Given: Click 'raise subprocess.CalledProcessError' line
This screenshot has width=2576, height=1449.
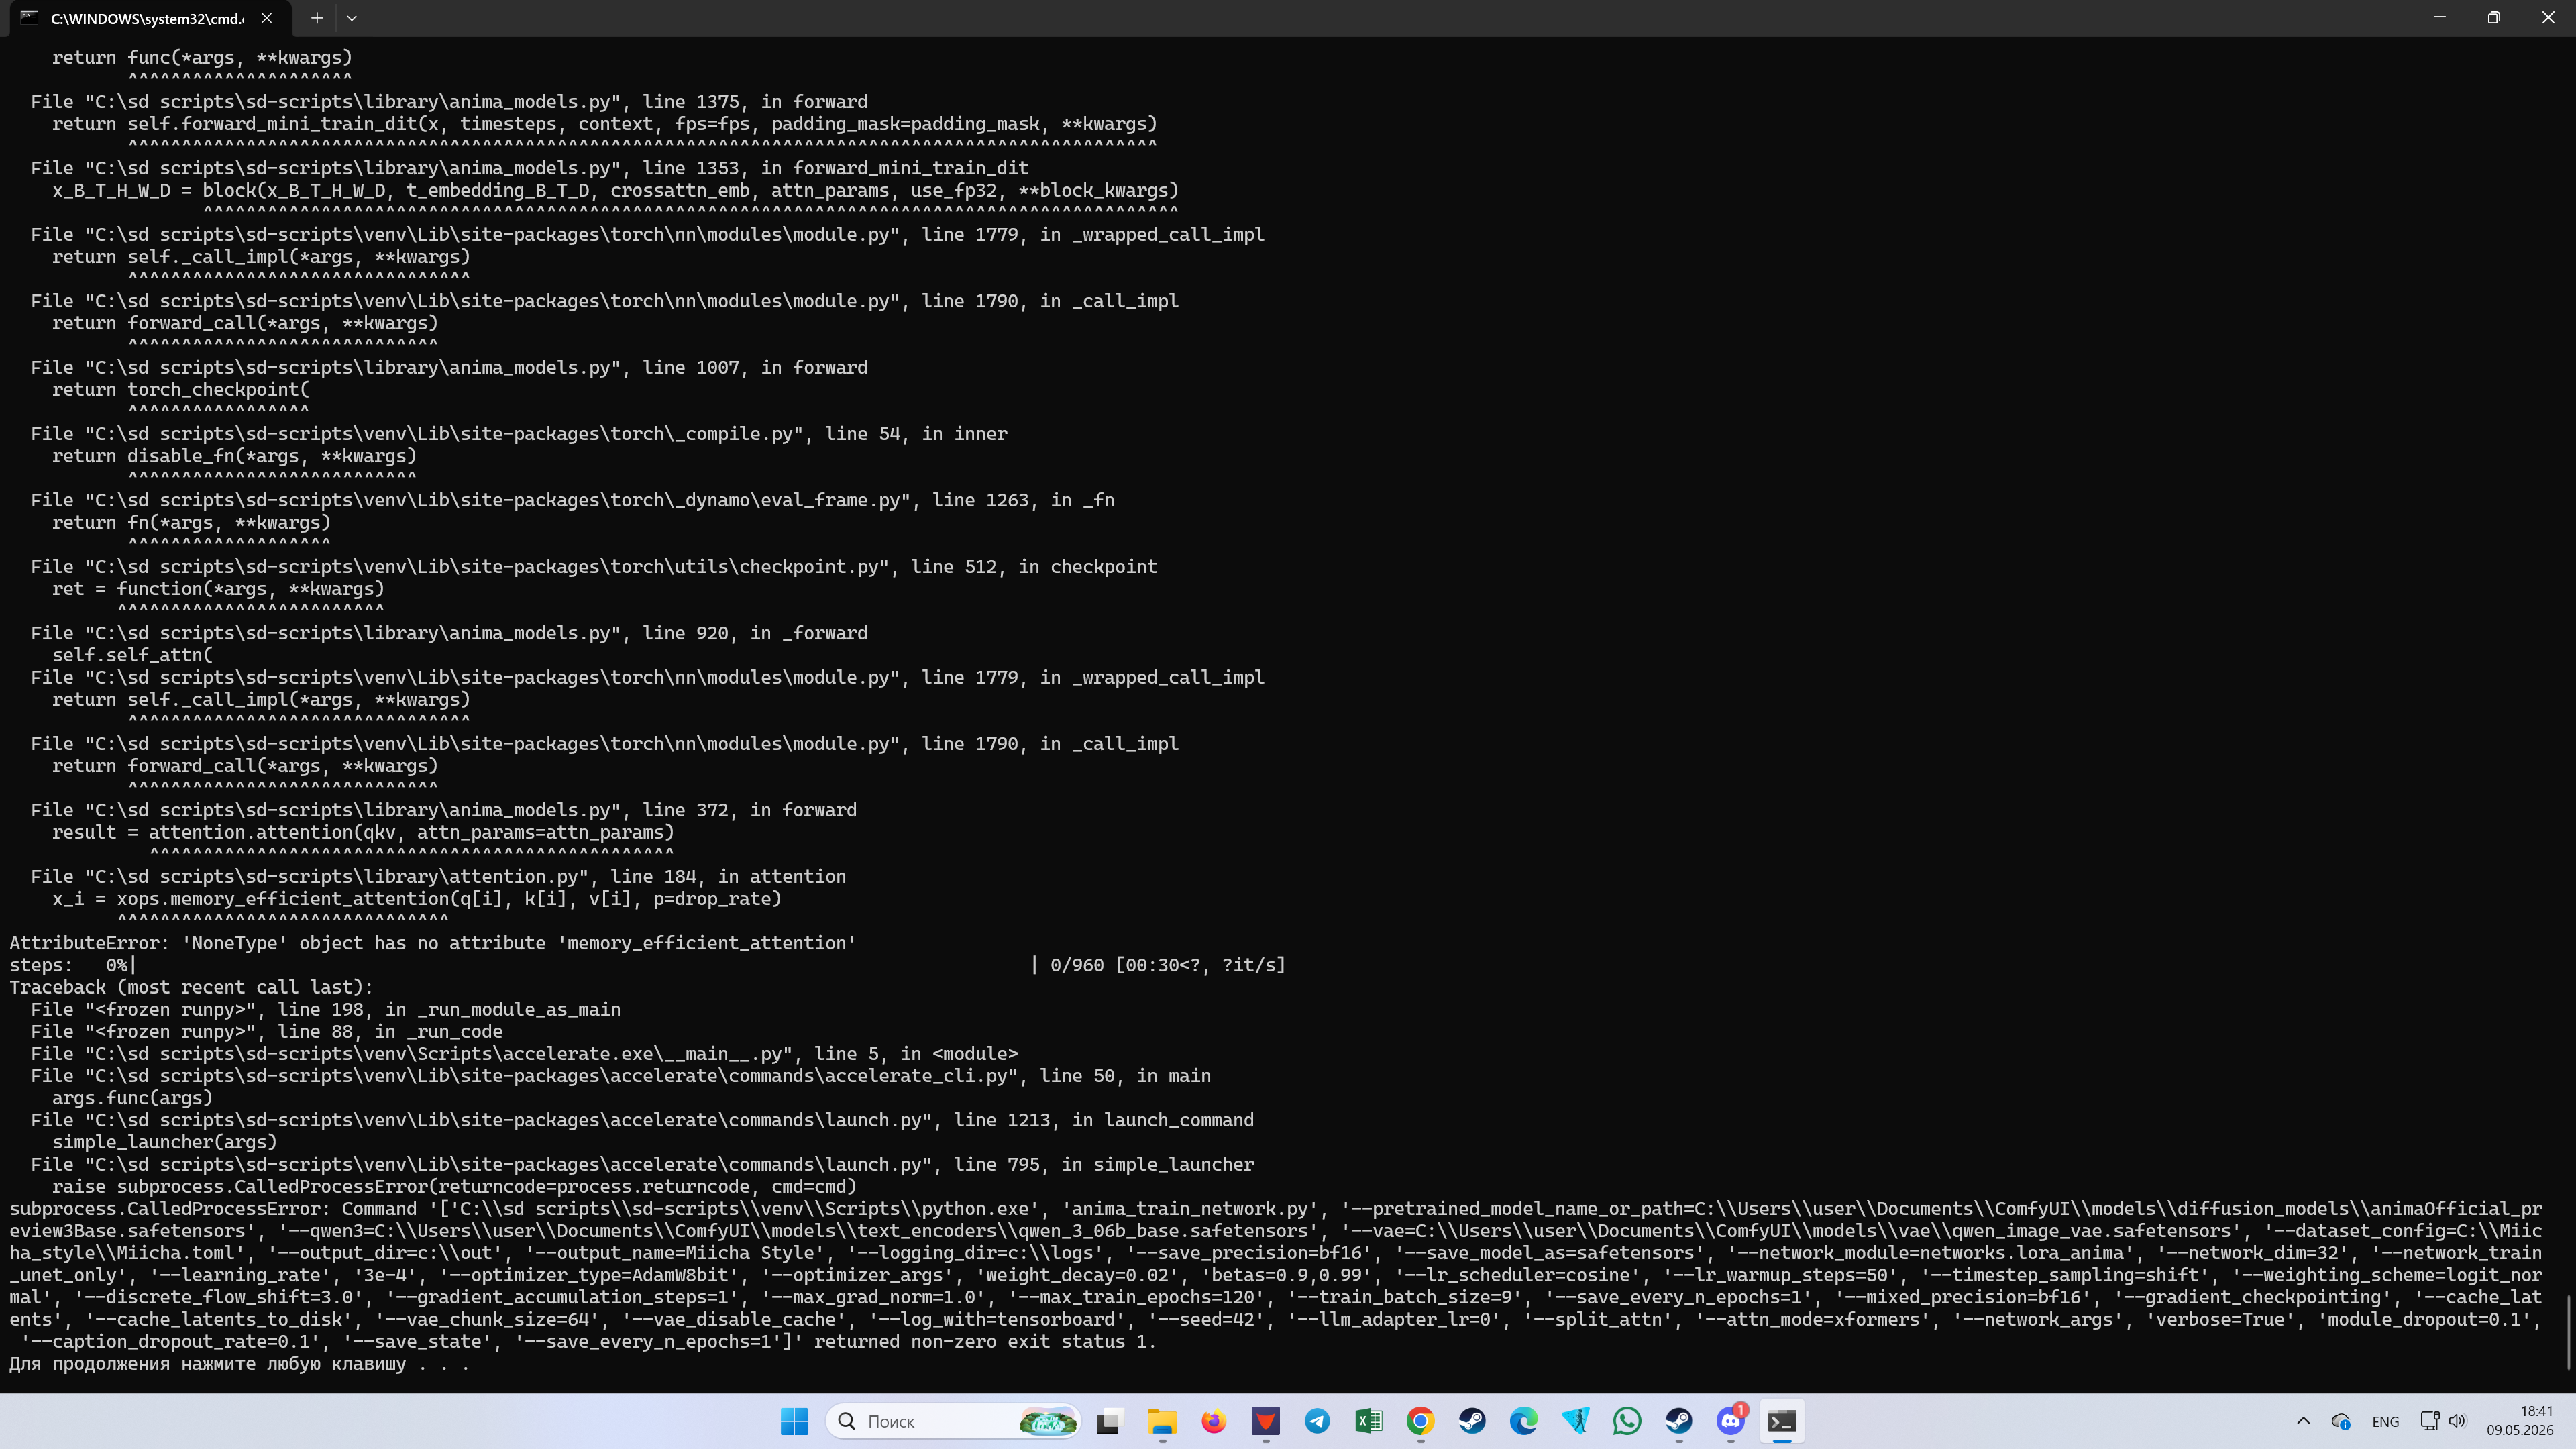Looking at the screenshot, I should pyautogui.click(x=454, y=1187).
